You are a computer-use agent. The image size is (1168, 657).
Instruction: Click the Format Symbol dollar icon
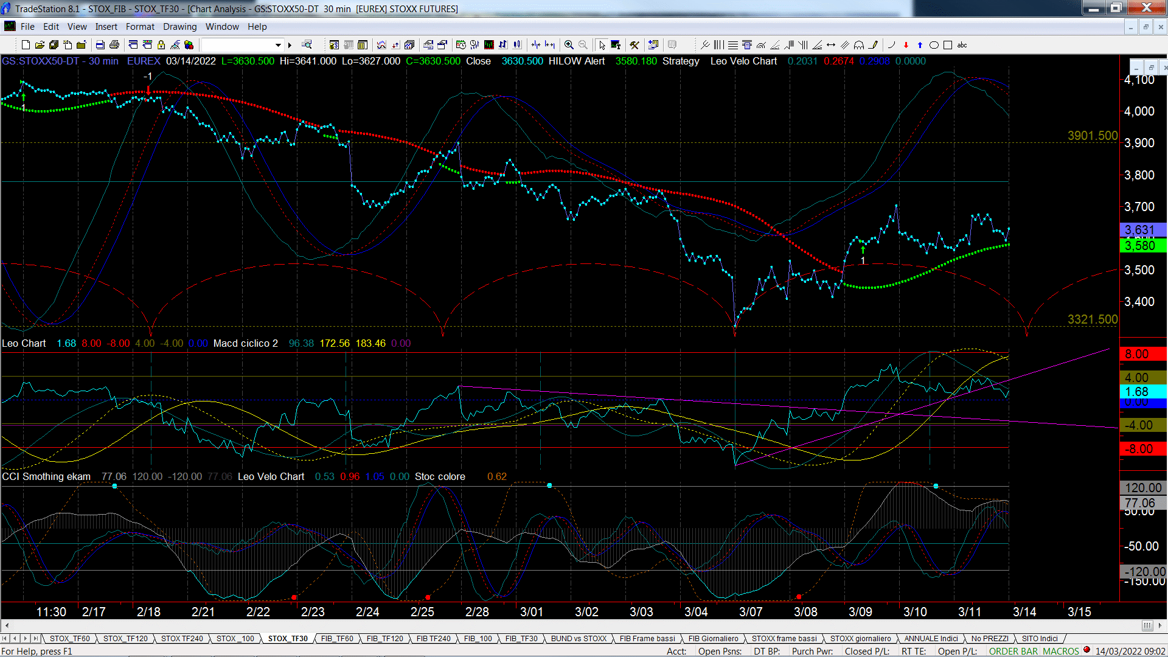[334, 45]
